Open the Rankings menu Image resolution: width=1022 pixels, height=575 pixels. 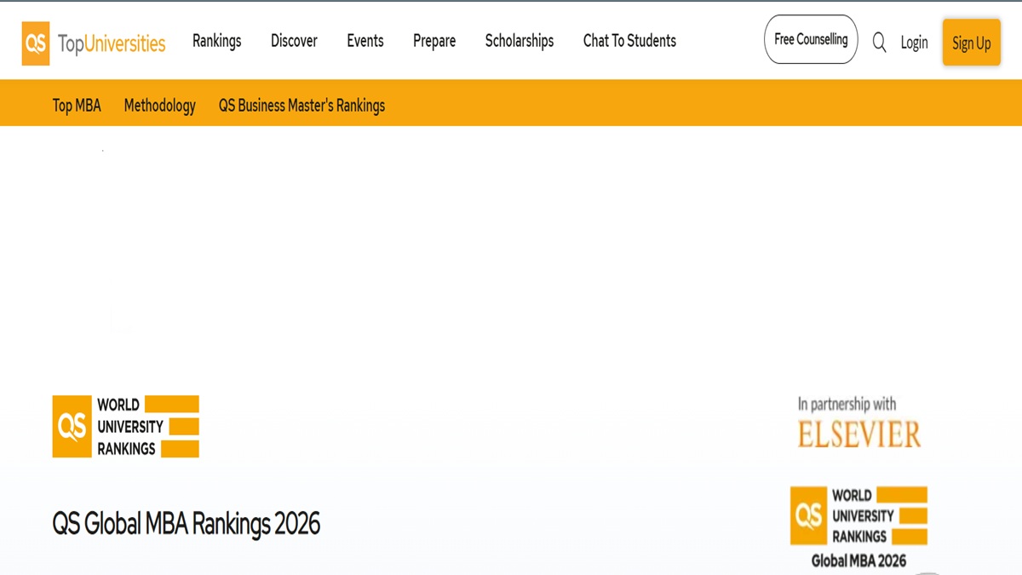(x=216, y=40)
